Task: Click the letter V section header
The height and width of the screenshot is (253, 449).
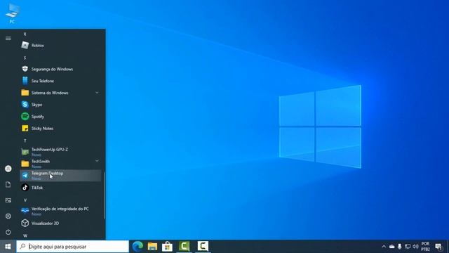Action: click(x=25, y=200)
